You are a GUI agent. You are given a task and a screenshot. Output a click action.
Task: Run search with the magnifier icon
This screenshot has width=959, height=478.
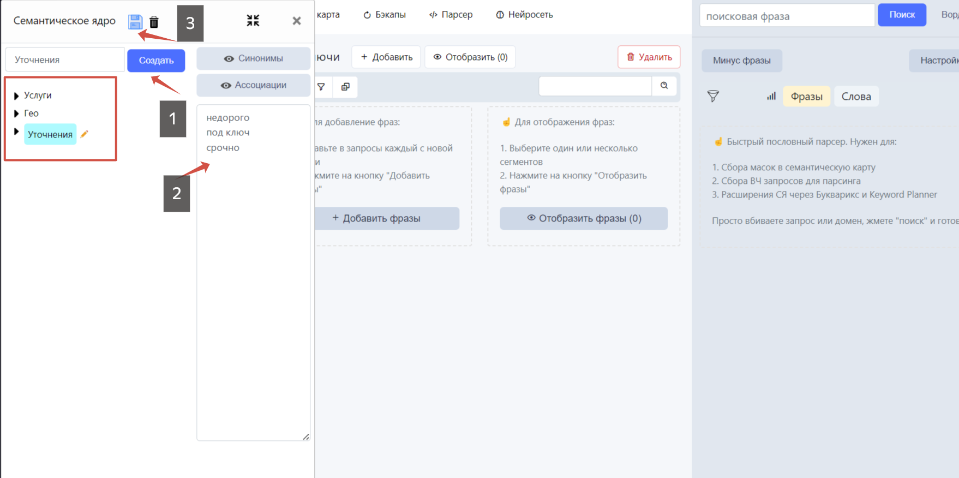(664, 86)
